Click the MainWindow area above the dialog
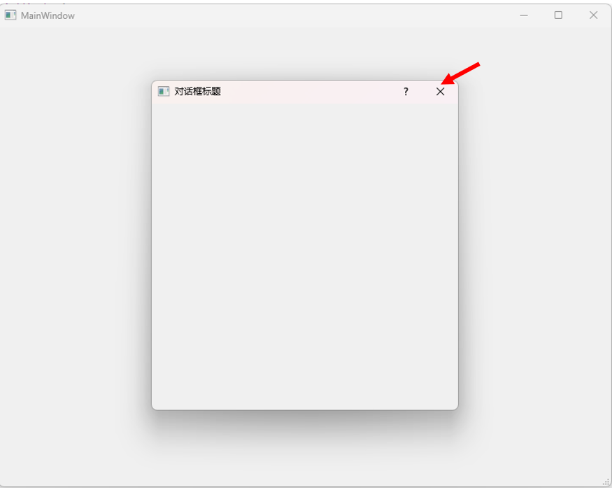This screenshot has width=612, height=490. pos(305,52)
